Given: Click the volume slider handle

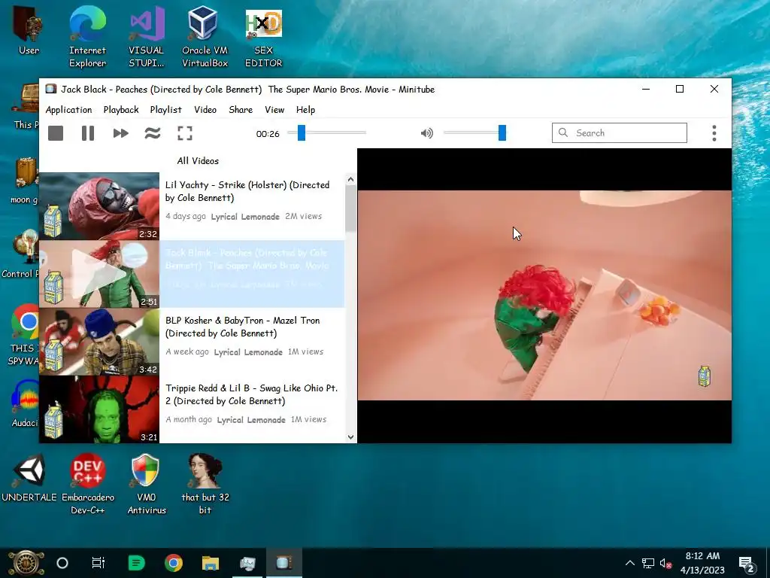Looking at the screenshot, I should tap(502, 132).
